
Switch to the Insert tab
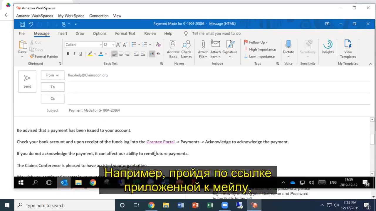(62, 33)
